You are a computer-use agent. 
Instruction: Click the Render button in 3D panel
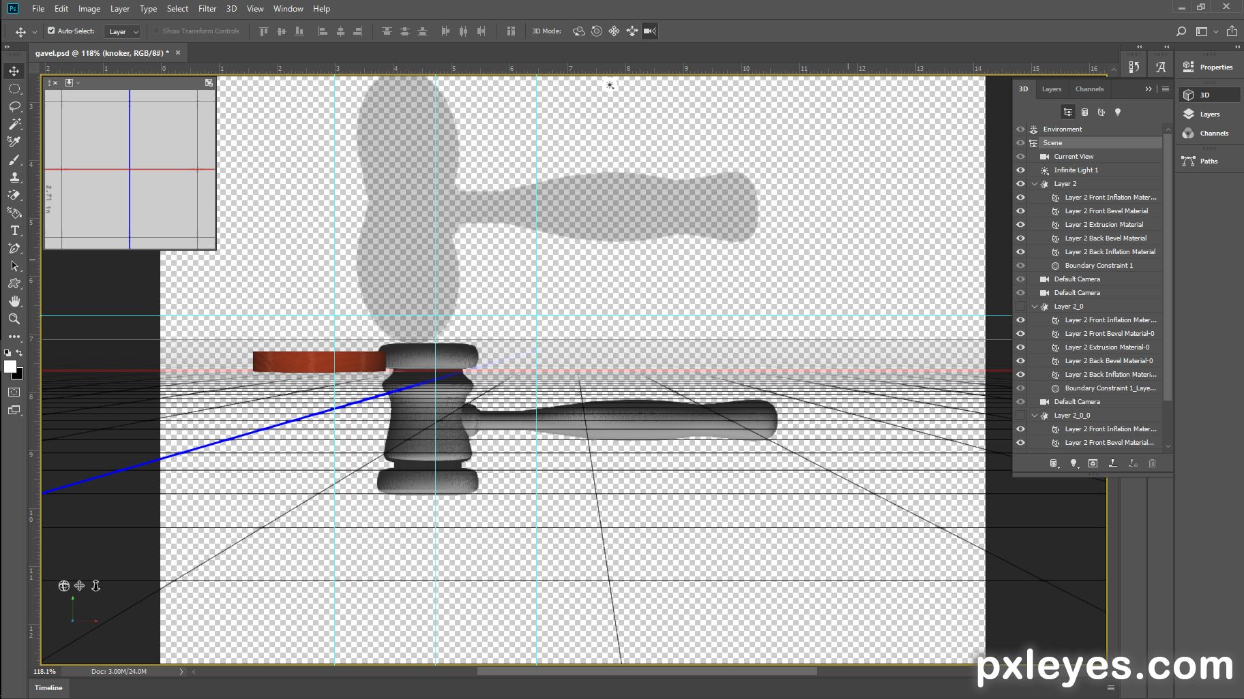point(1093,463)
